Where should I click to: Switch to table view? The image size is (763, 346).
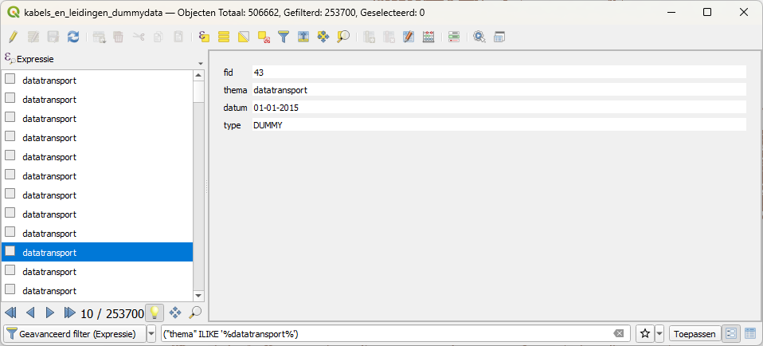pyautogui.click(x=750, y=334)
